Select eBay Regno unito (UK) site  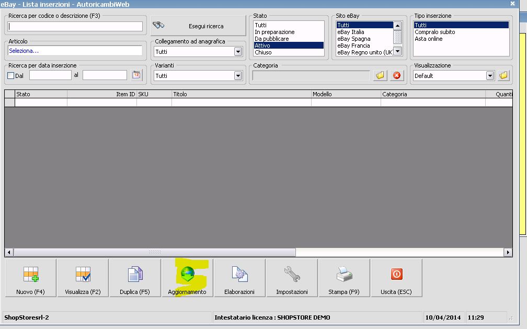tap(365, 52)
